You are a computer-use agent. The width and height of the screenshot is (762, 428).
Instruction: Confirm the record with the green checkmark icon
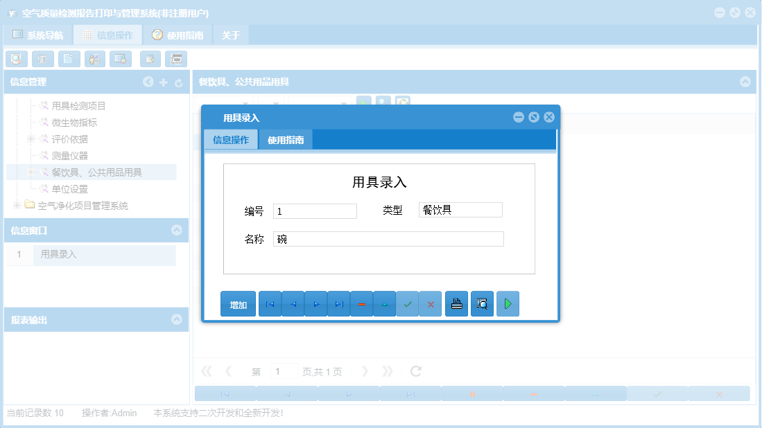tap(408, 303)
